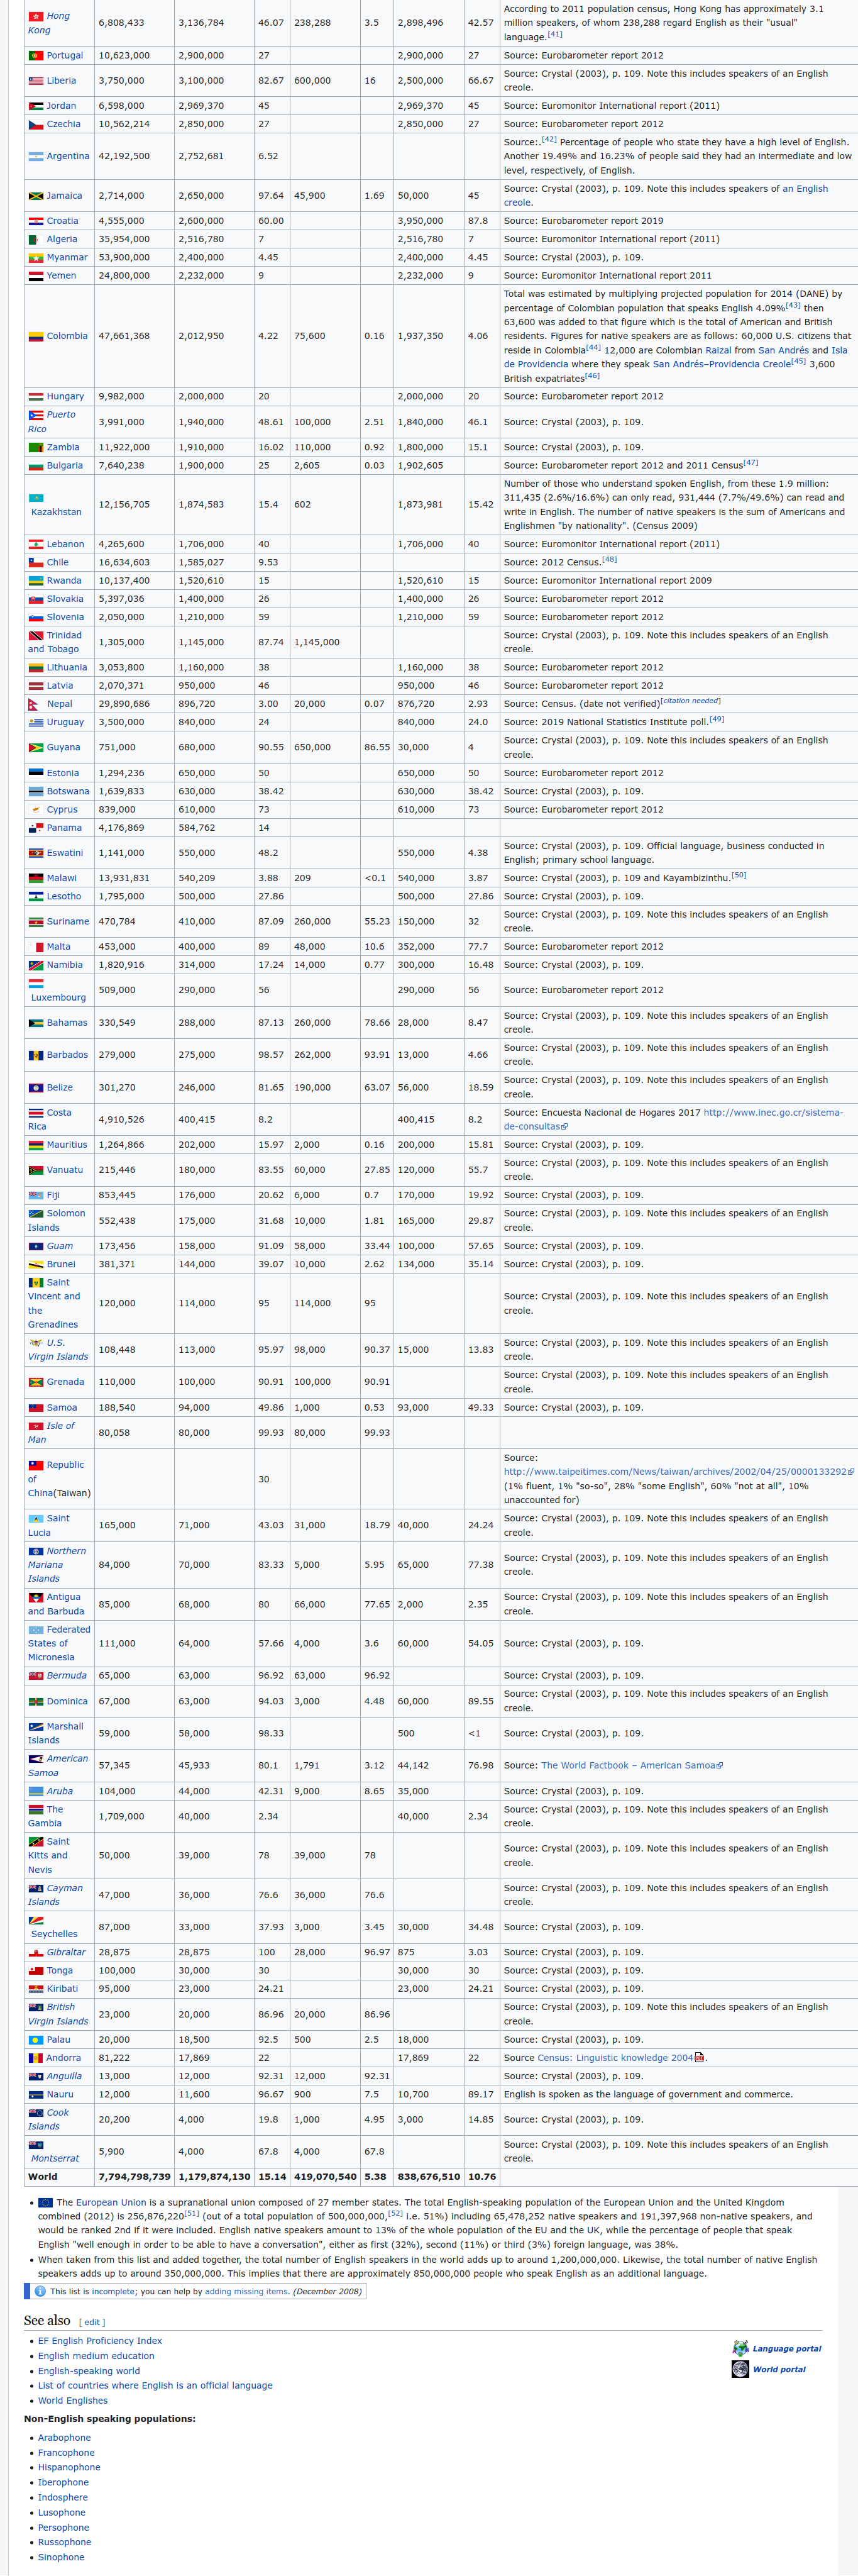Open the taipeitimes.com source URL
This screenshot has height=2576, width=858.
[675, 1472]
